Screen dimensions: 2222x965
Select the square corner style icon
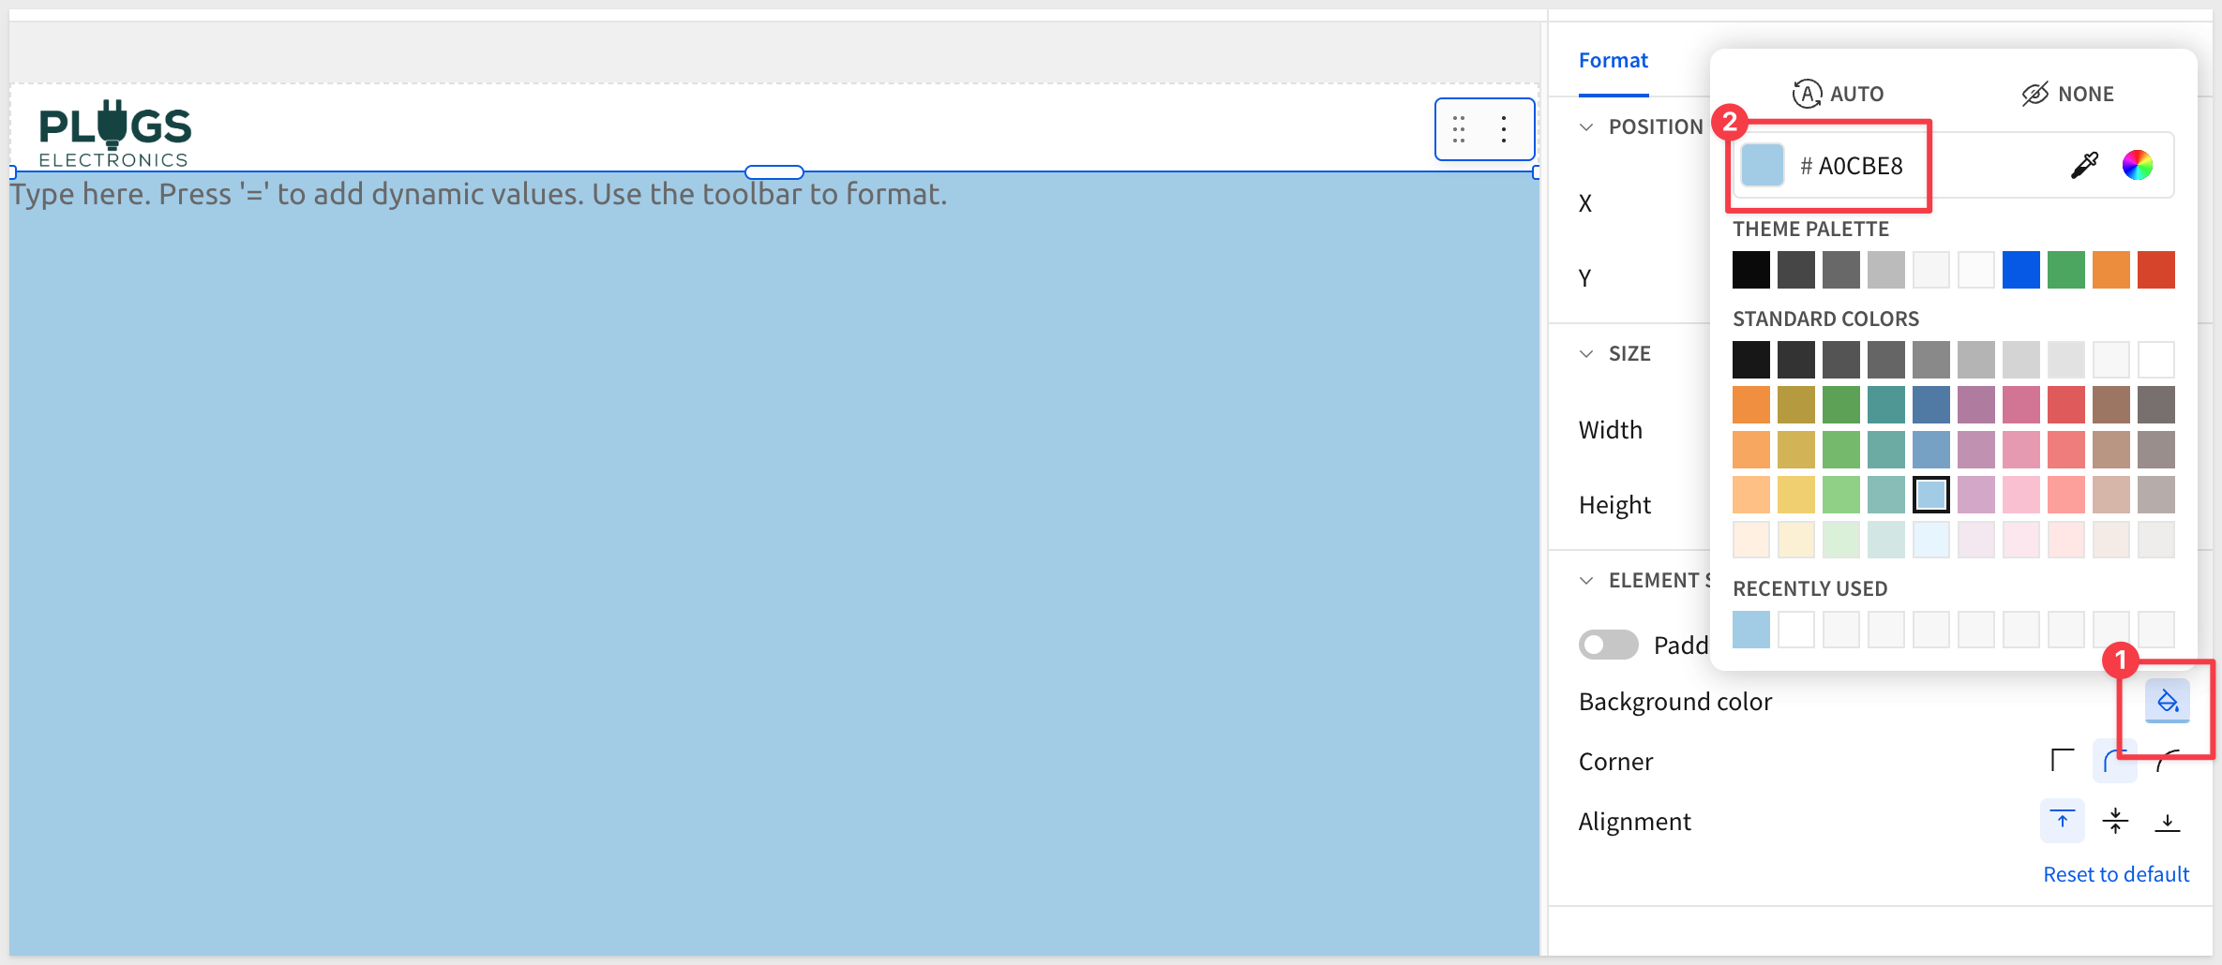tap(2062, 760)
